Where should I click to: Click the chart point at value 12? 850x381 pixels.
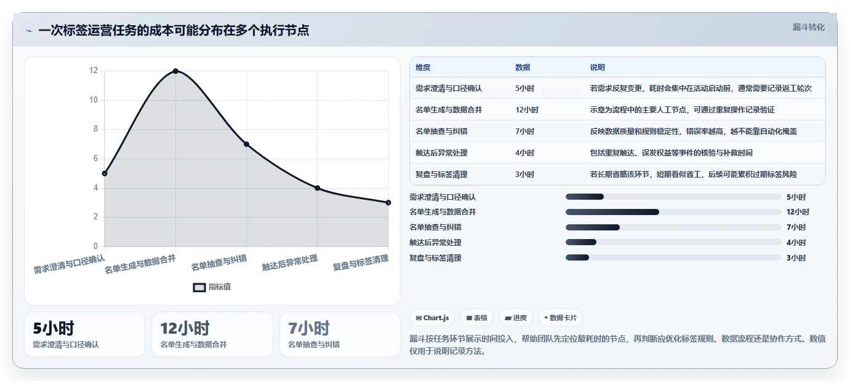[x=175, y=71]
